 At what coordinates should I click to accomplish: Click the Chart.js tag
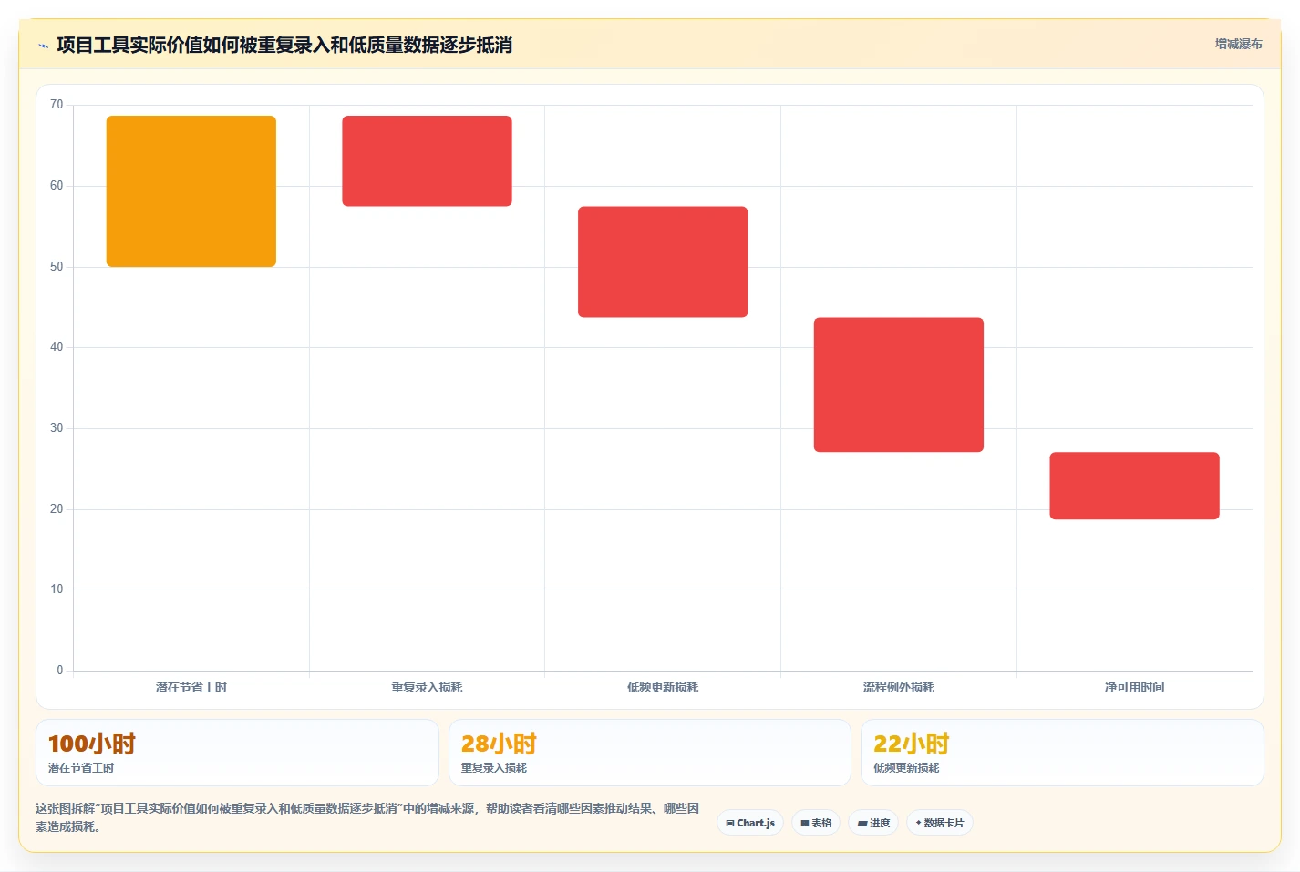(x=750, y=823)
